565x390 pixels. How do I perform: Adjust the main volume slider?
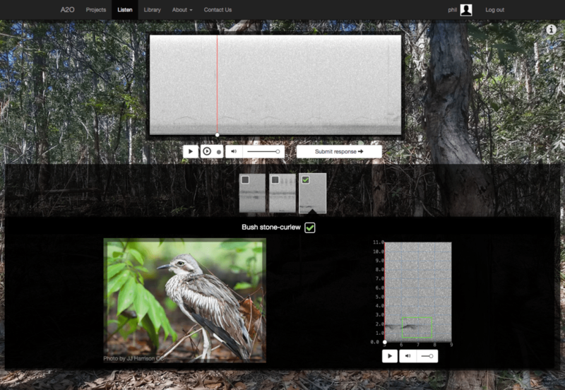pyautogui.click(x=263, y=151)
